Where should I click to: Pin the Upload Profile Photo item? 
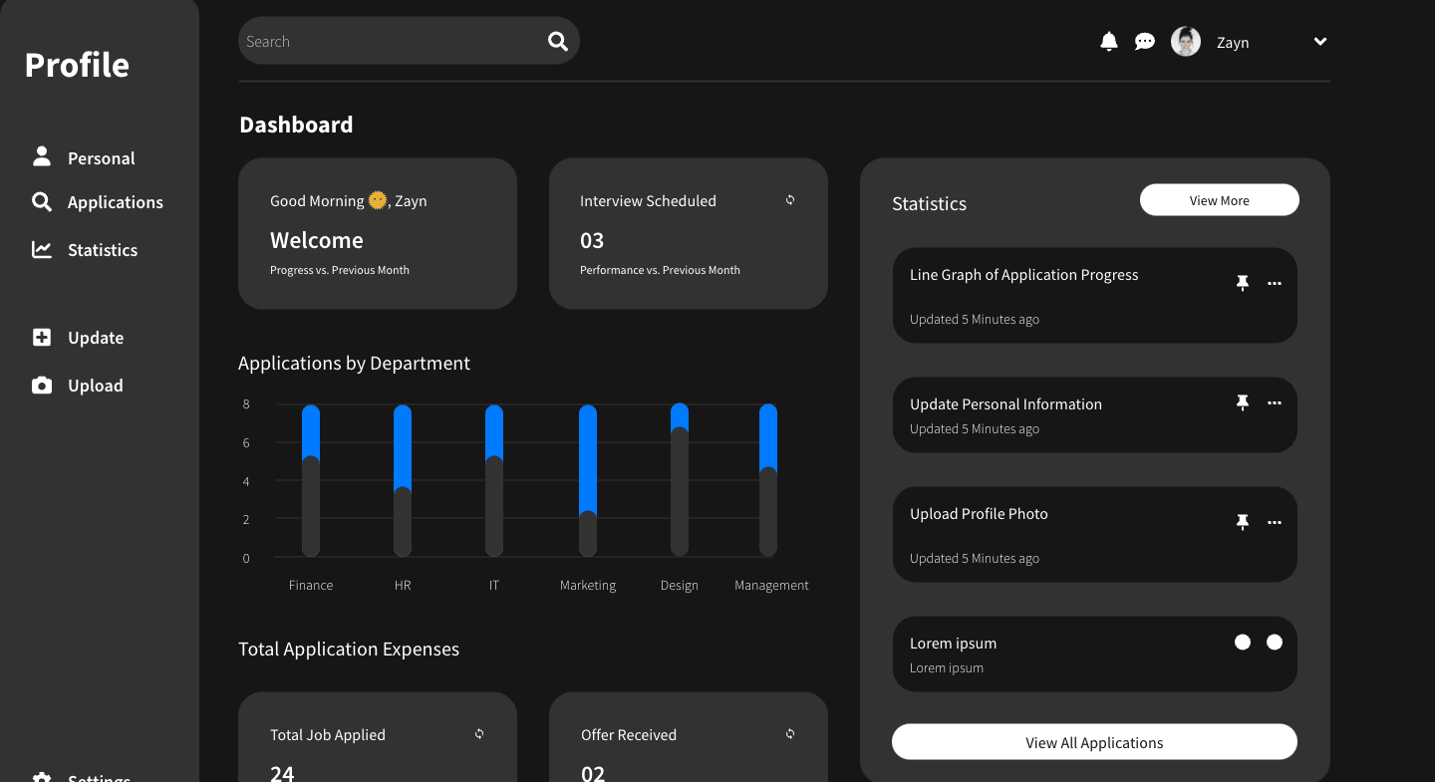[1243, 522]
